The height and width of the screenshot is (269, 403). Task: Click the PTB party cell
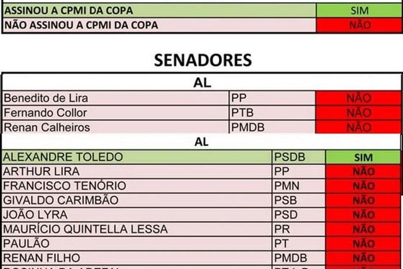click(x=272, y=113)
